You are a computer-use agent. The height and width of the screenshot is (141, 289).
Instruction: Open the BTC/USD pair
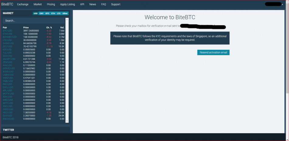[8, 31]
